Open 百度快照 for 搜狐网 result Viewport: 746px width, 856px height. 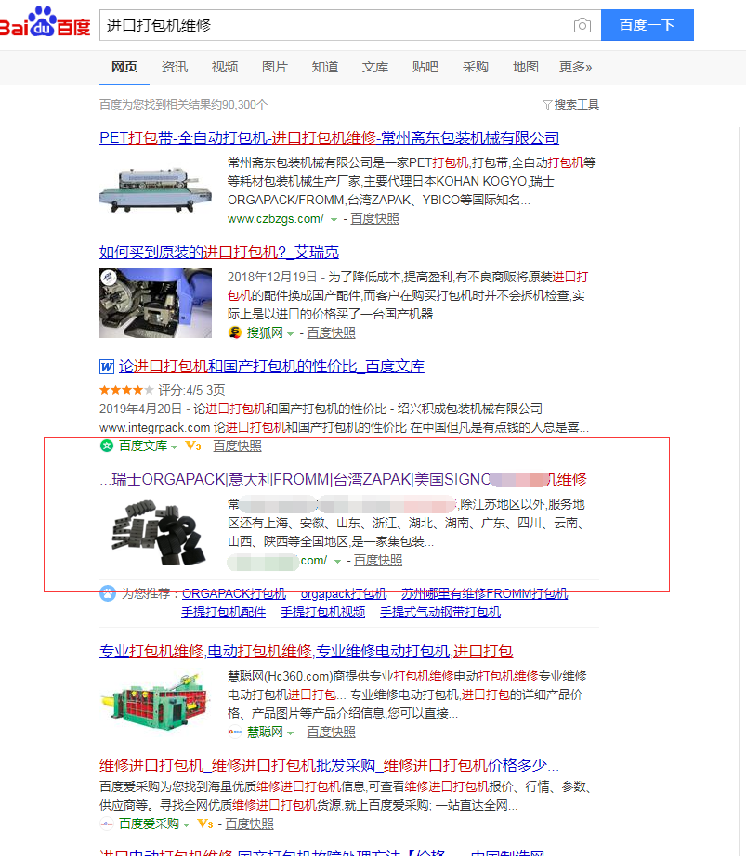click(x=331, y=332)
